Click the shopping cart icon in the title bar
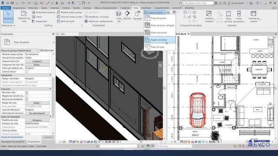 (251, 3)
